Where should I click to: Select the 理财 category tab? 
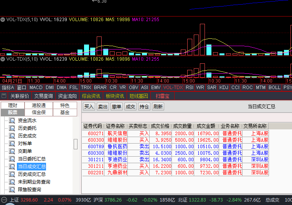(13, 106)
